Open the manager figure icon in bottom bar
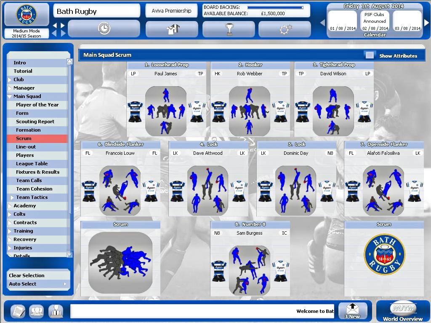The image size is (431, 323). pyautogui.click(x=56, y=311)
